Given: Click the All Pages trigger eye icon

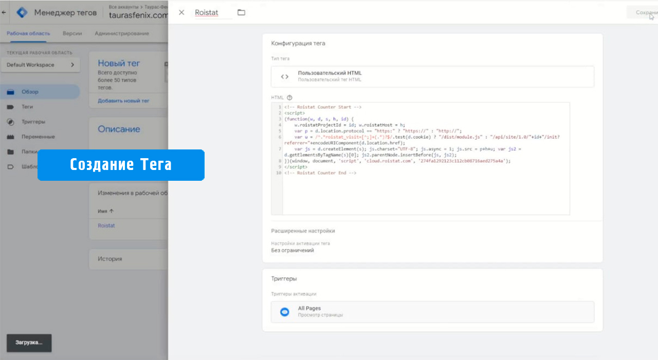Looking at the screenshot, I should tap(285, 312).
